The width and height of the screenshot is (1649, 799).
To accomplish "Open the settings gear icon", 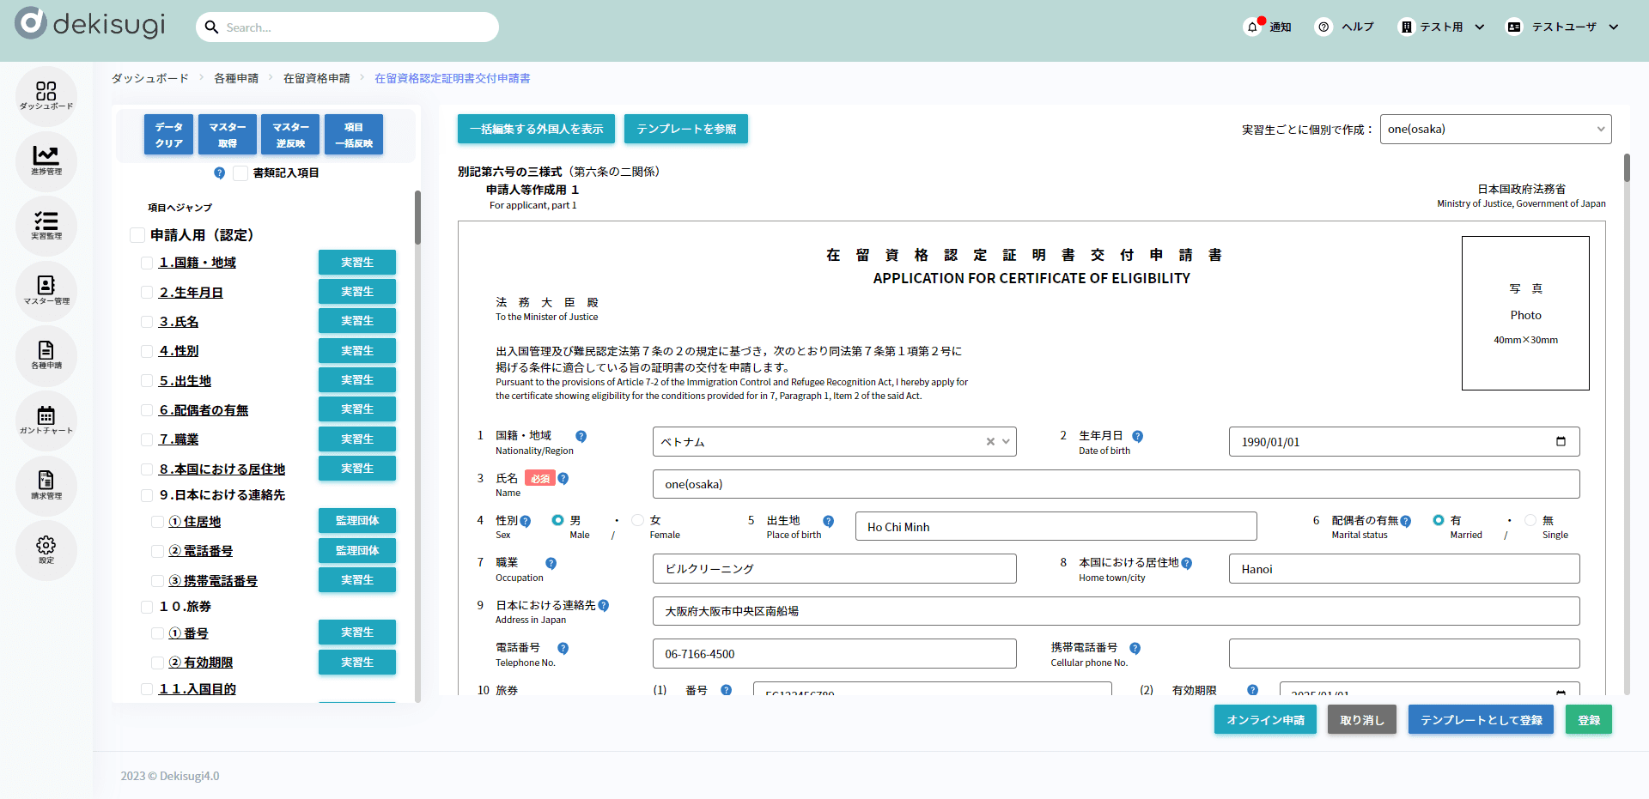I will (46, 549).
